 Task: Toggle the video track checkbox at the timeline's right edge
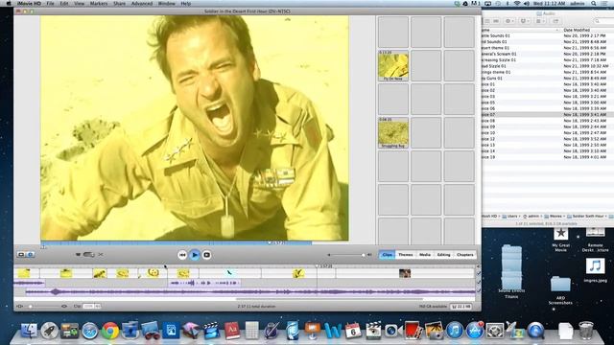479,273
